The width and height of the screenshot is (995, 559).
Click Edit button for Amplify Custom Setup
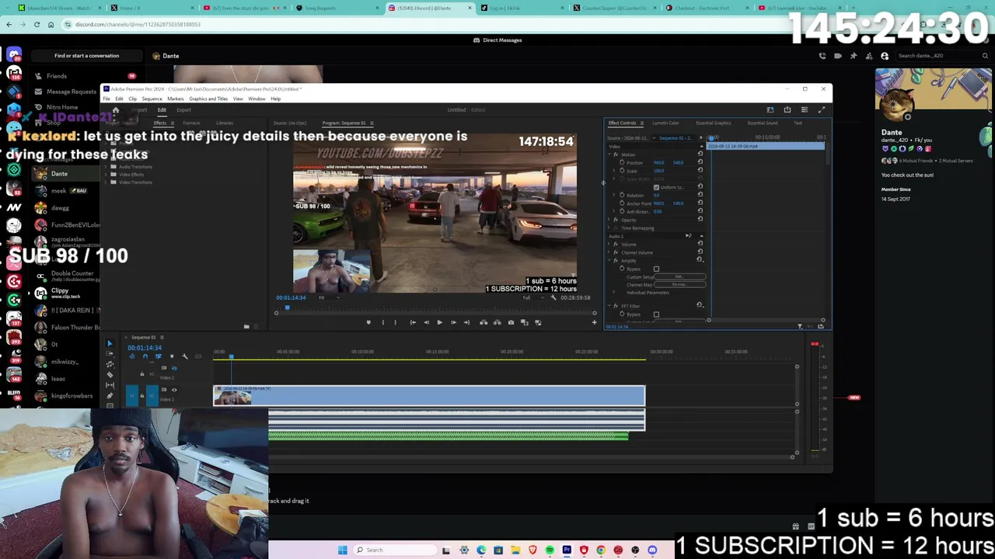679,276
